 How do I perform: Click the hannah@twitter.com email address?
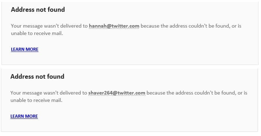coord(114,26)
